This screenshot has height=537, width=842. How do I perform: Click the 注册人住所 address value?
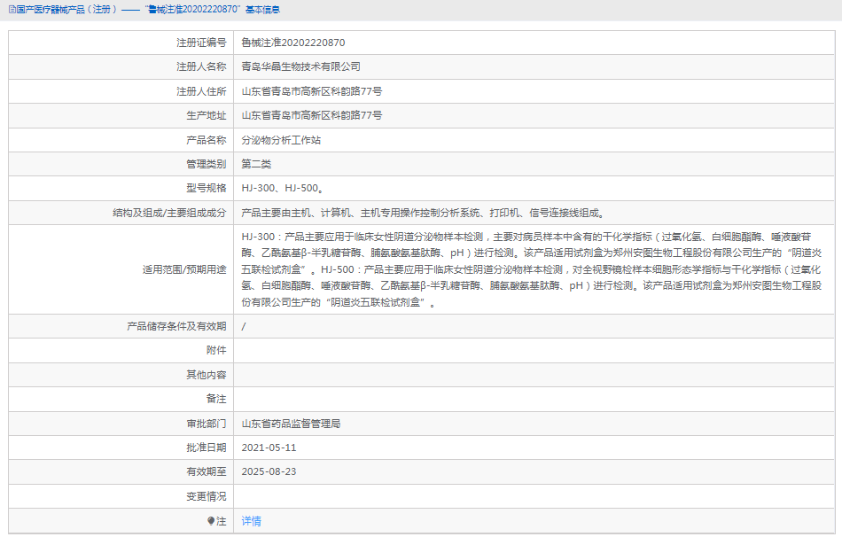(x=311, y=91)
